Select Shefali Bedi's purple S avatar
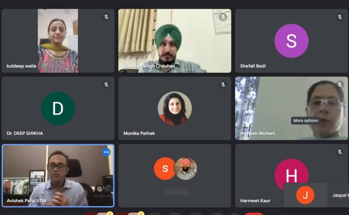Image resolution: width=349 pixels, height=215 pixels. tap(291, 41)
